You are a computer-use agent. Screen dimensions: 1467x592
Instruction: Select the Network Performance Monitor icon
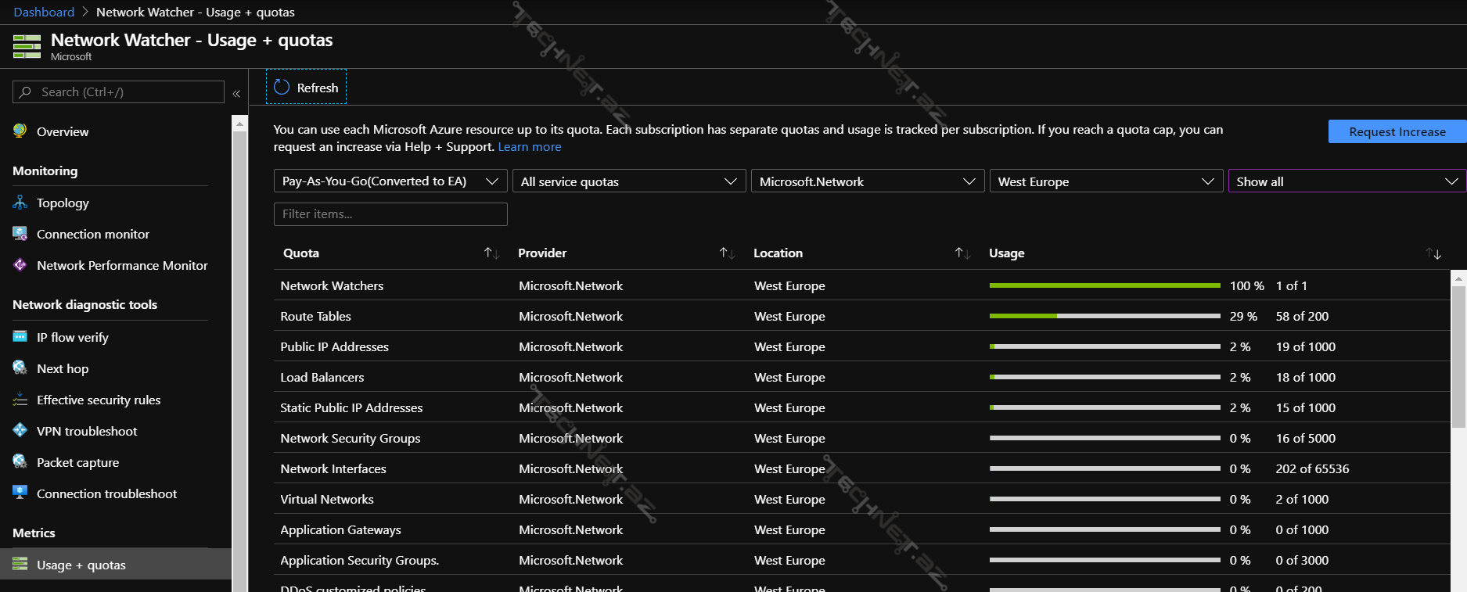20,265
